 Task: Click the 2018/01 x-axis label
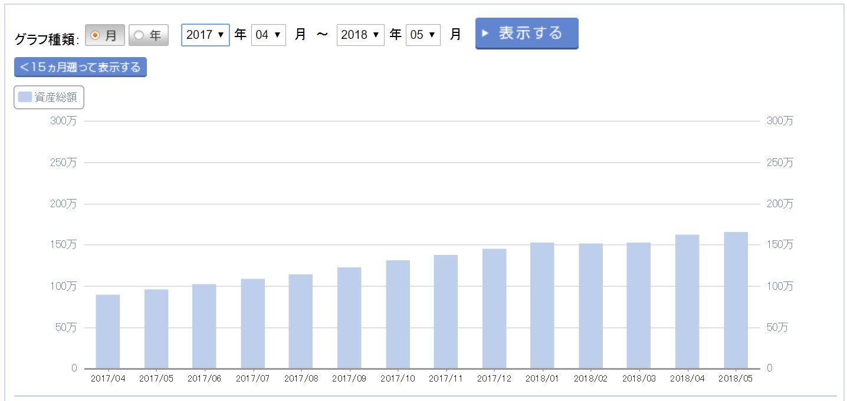542,379
